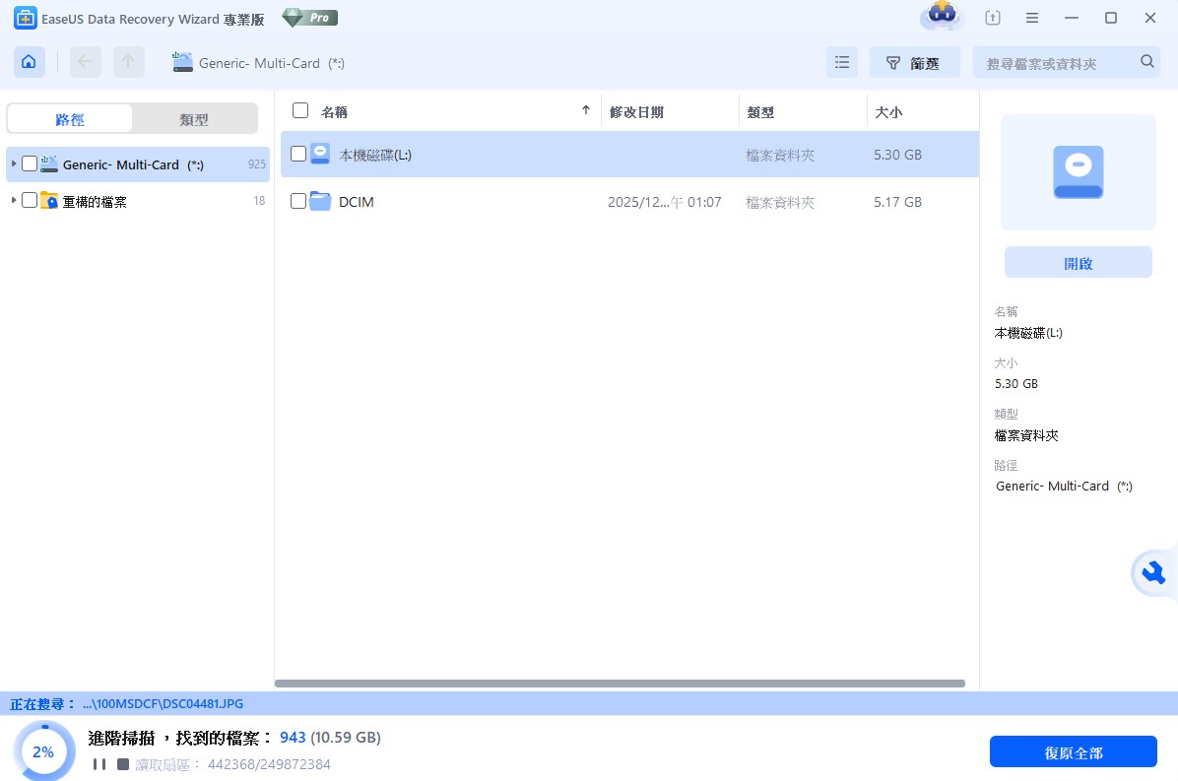Viewport: 1178px width, 781px height.
Task: Click the EaseUS app logo icon
Action: 25,18
